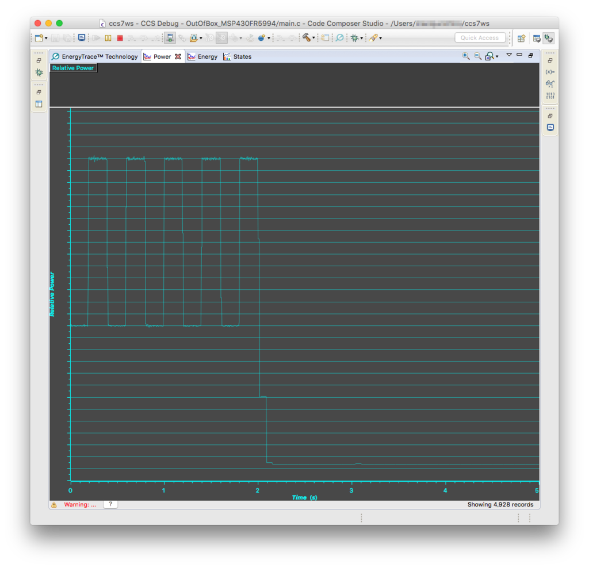589x568 pixels.
Task: Zoom out on the power graph
Action: coord(477,56)
